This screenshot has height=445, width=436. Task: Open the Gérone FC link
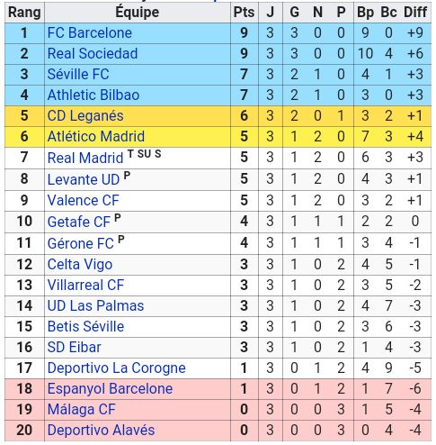pyautogui.click(x=80, y=243)
